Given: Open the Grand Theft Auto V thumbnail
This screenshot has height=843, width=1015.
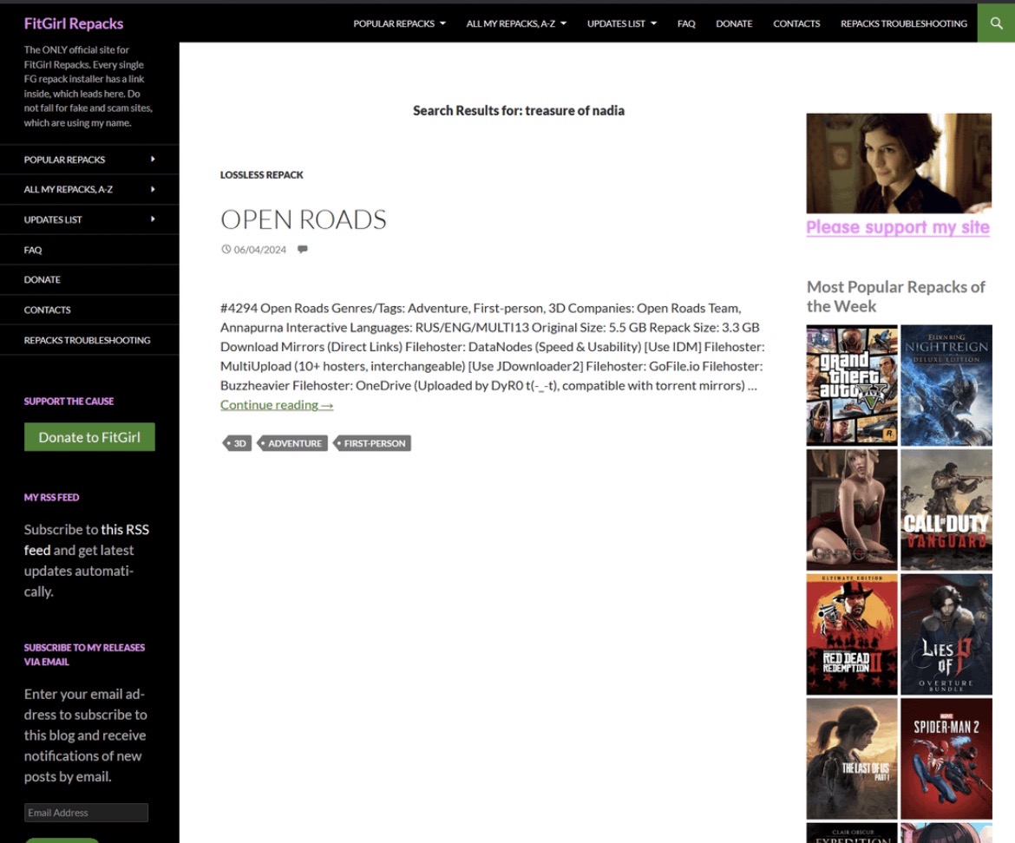Looking at the screenshot, I should click(852, 385).
